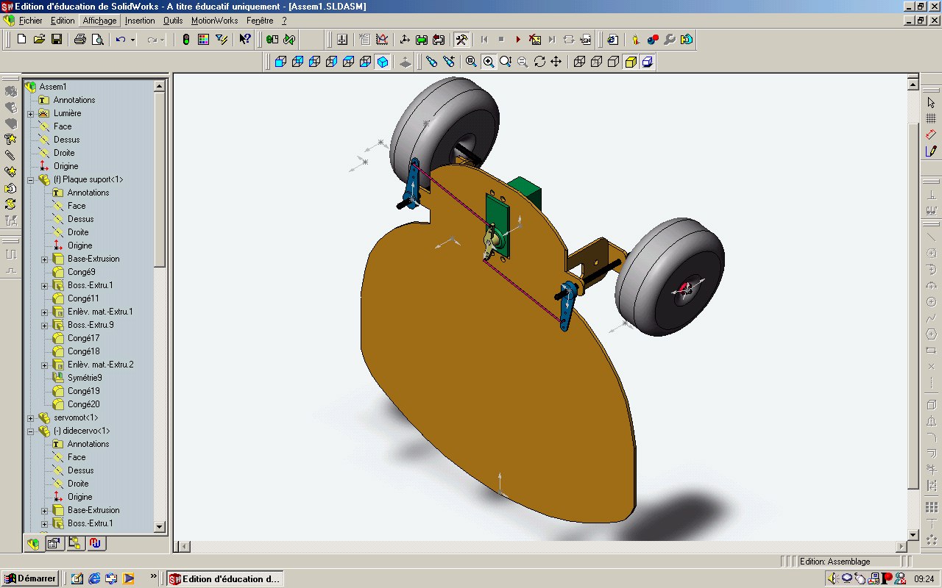Expand the servomot<1> component node

pyautogui.click(x=31, y=417)
